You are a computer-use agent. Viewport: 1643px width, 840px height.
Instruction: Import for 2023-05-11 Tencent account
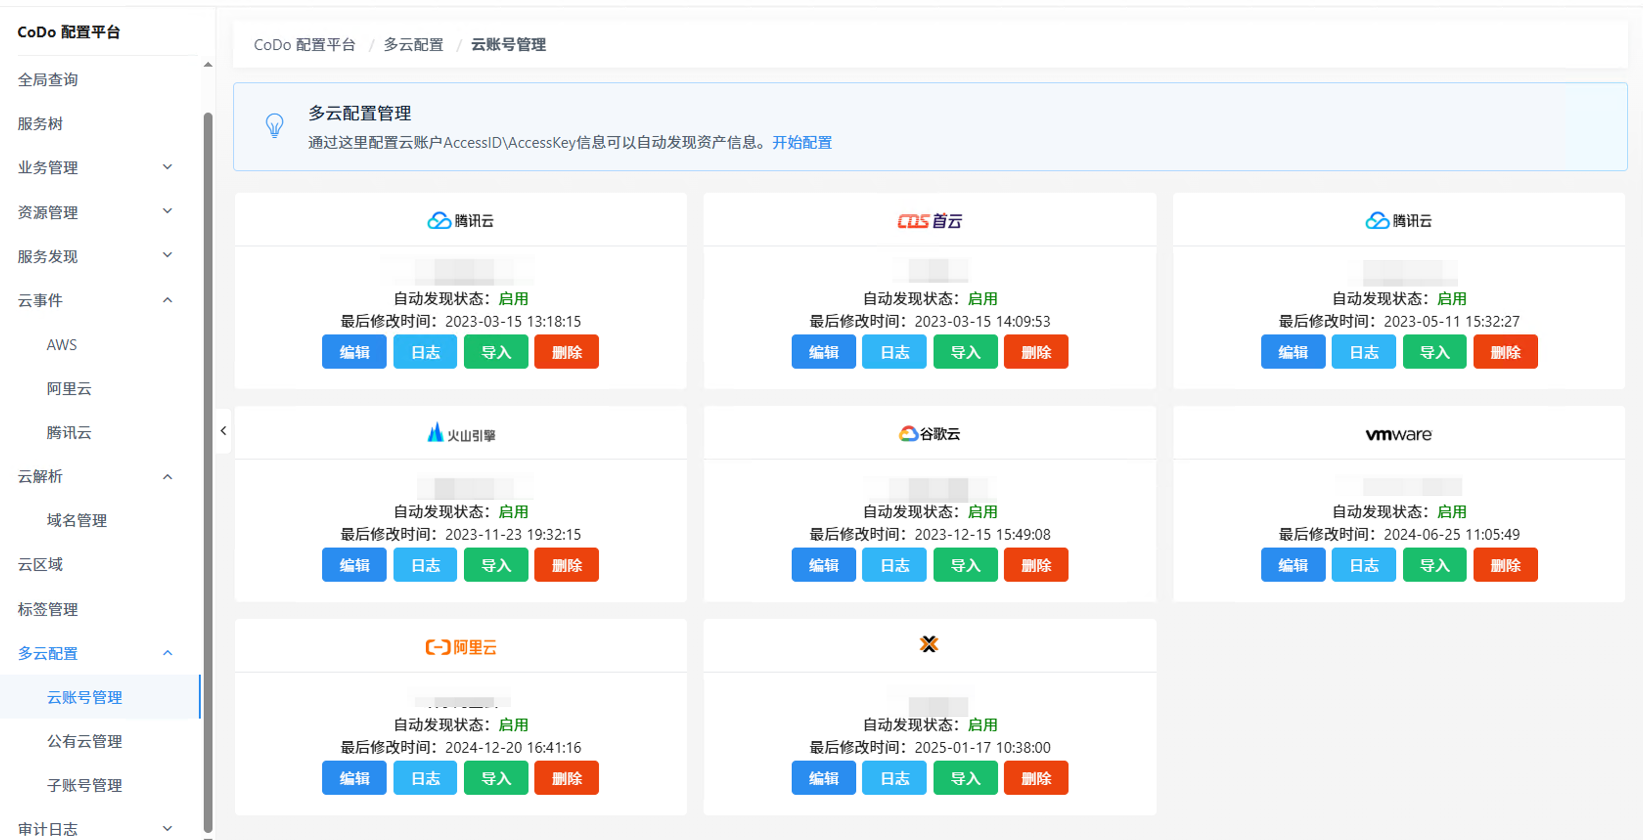(x=1435, y=352)
